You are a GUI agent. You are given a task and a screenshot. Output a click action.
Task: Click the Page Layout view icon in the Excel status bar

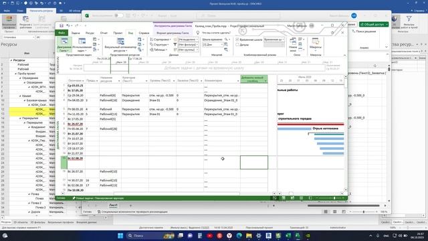point(334,212)
